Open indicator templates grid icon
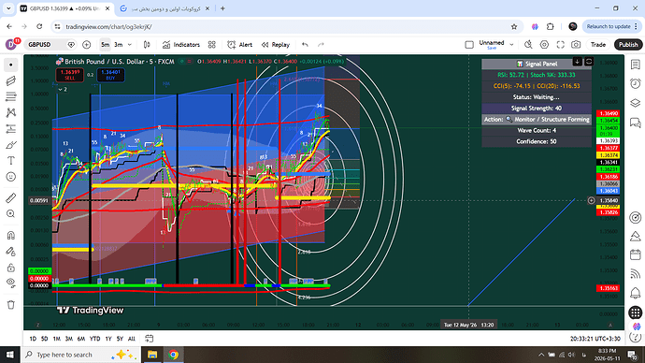This screenshot has width=645, height=363. coord(212,45)
